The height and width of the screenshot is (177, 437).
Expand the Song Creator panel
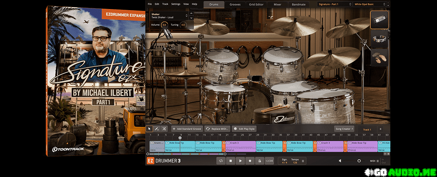(344, 129)
